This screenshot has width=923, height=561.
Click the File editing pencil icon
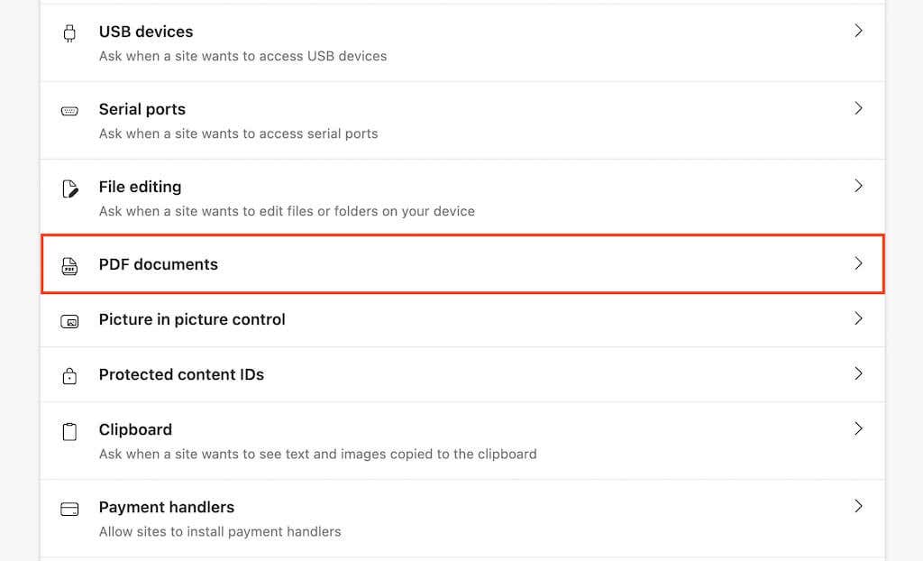pos(69,189)
